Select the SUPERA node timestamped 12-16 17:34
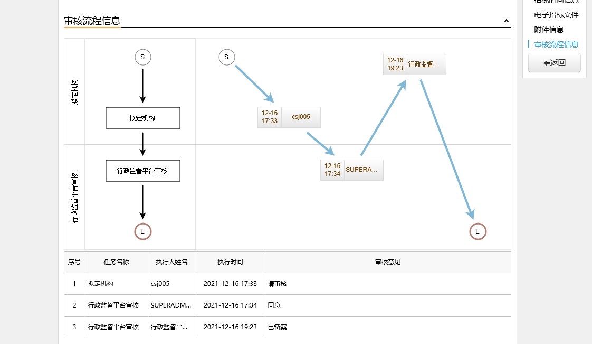The image size is (592, 344). pos(351,170)
